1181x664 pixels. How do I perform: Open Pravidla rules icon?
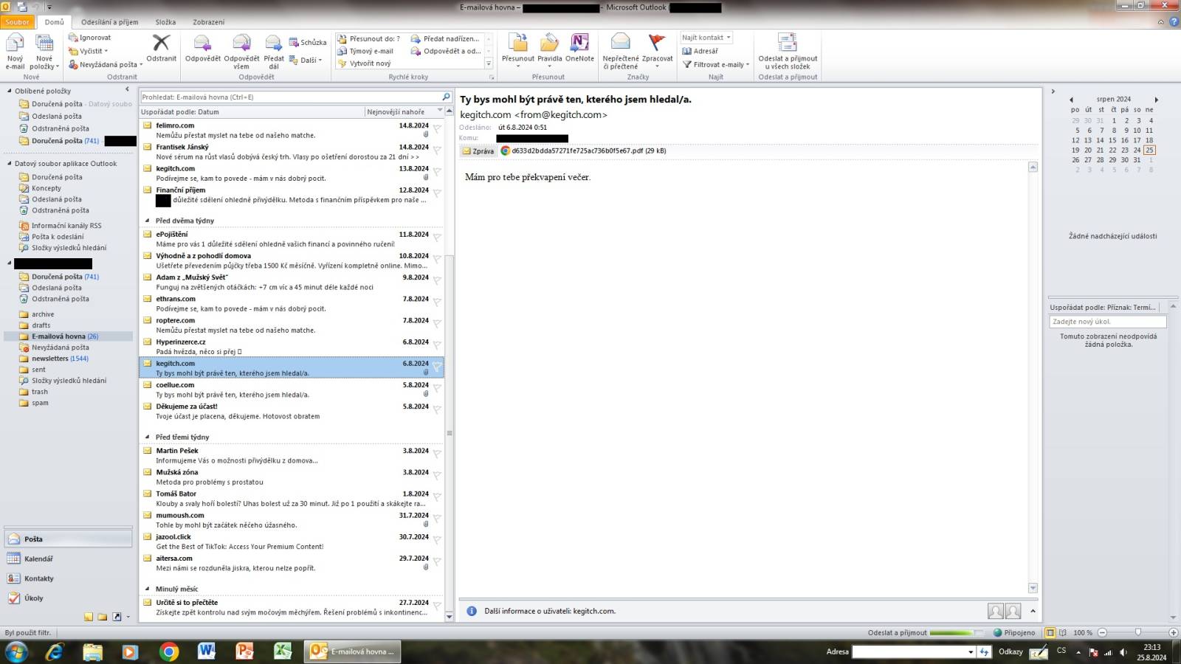[x=549, y=51]
